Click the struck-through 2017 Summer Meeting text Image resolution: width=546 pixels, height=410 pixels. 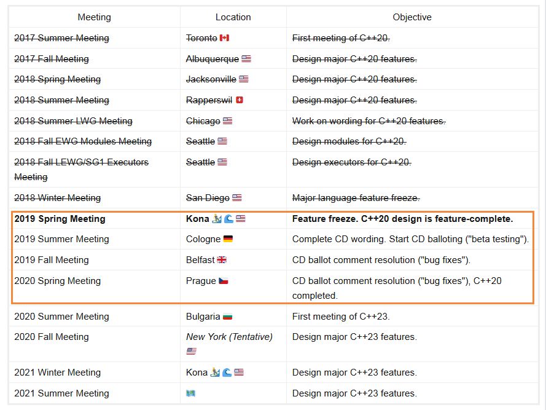(61, 38)
